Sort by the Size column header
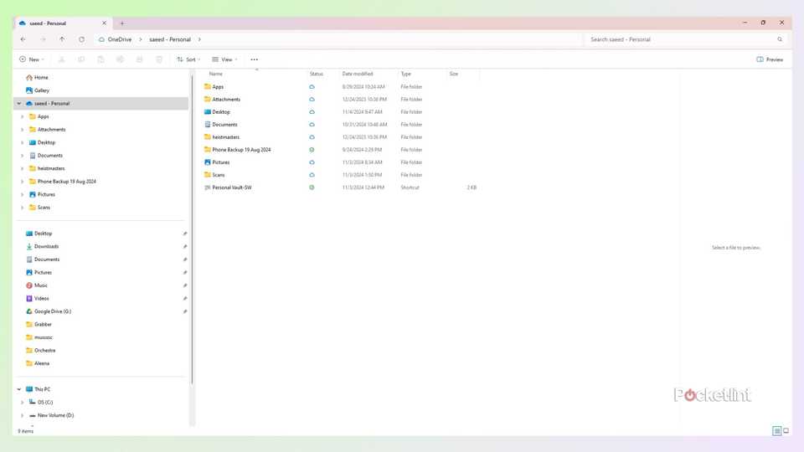Image resolution: width=804 pixels, height=452 pixels. tap(454, 74)
